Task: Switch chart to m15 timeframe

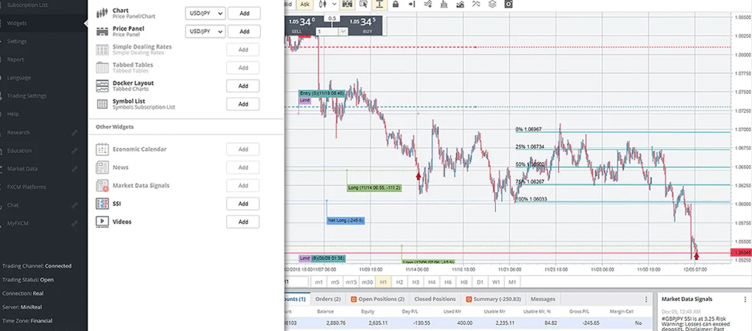Action: [x=351, y=282]
